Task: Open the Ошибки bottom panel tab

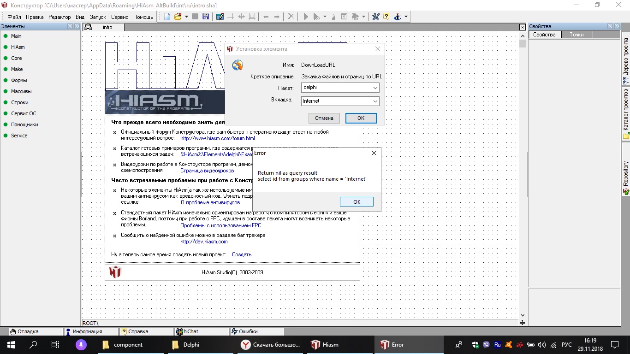Action: [x=256, y=331]
